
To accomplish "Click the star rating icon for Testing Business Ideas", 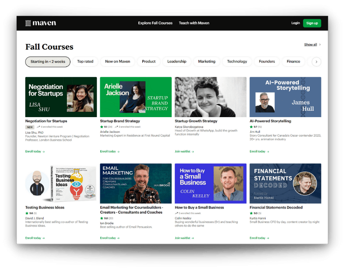I will tap(27, 213).
